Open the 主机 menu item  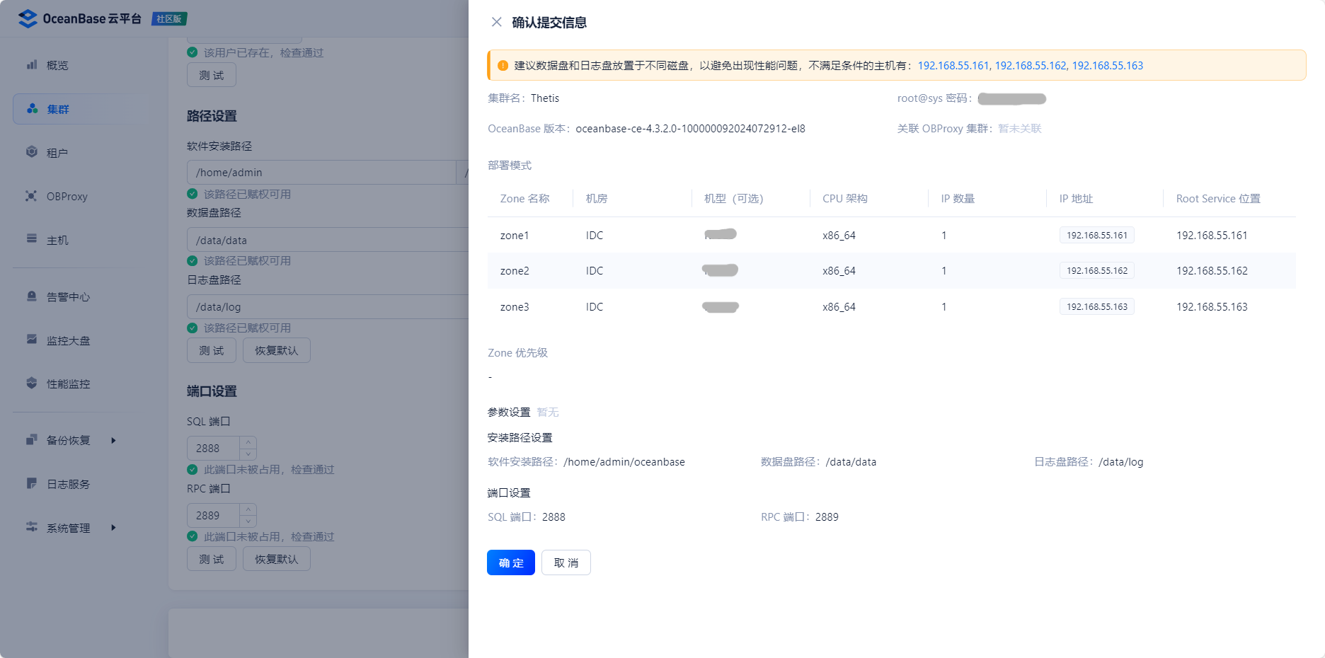(x=57, y=241)
